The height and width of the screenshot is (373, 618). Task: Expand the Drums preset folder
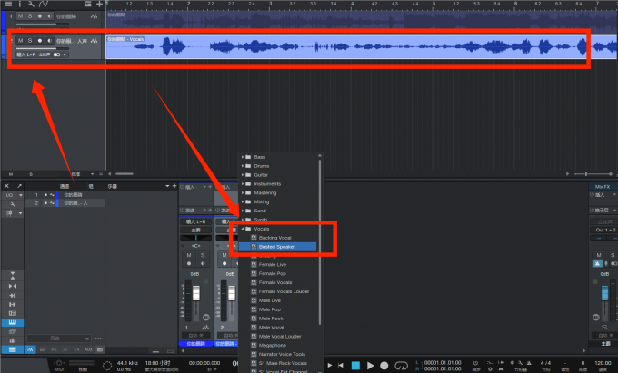coord(243,166)
